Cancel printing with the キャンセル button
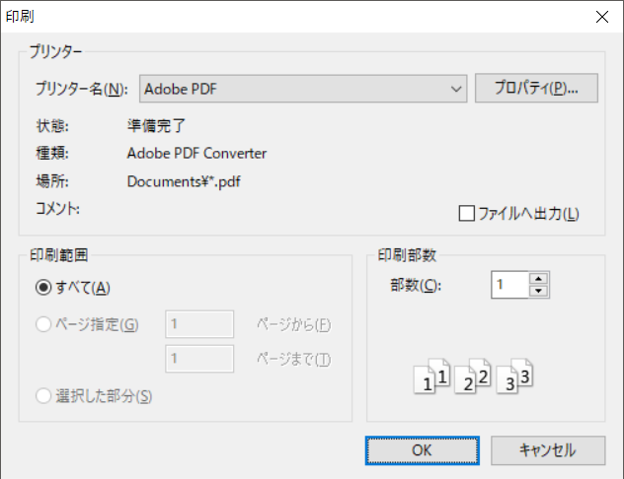624x479 pixels. [548, 450]
